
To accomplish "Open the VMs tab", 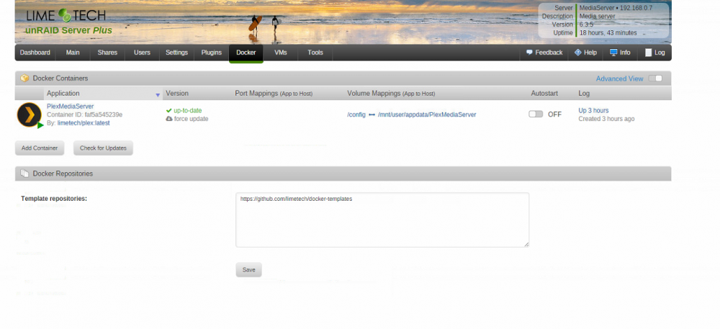I will pos(281,53).
